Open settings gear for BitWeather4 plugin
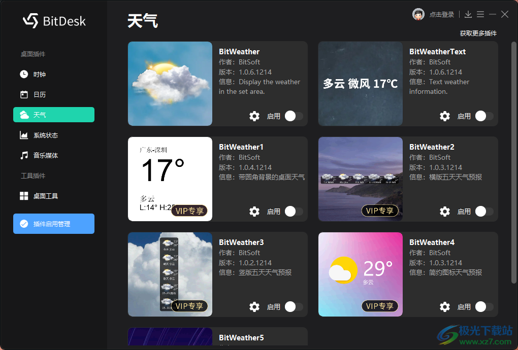Screen dimensions: 518x350 pyautogui.click(x=445, y=307)
